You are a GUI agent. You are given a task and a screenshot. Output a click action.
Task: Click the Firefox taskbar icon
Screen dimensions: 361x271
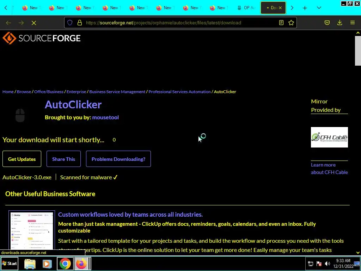click(x=82, y=264)
